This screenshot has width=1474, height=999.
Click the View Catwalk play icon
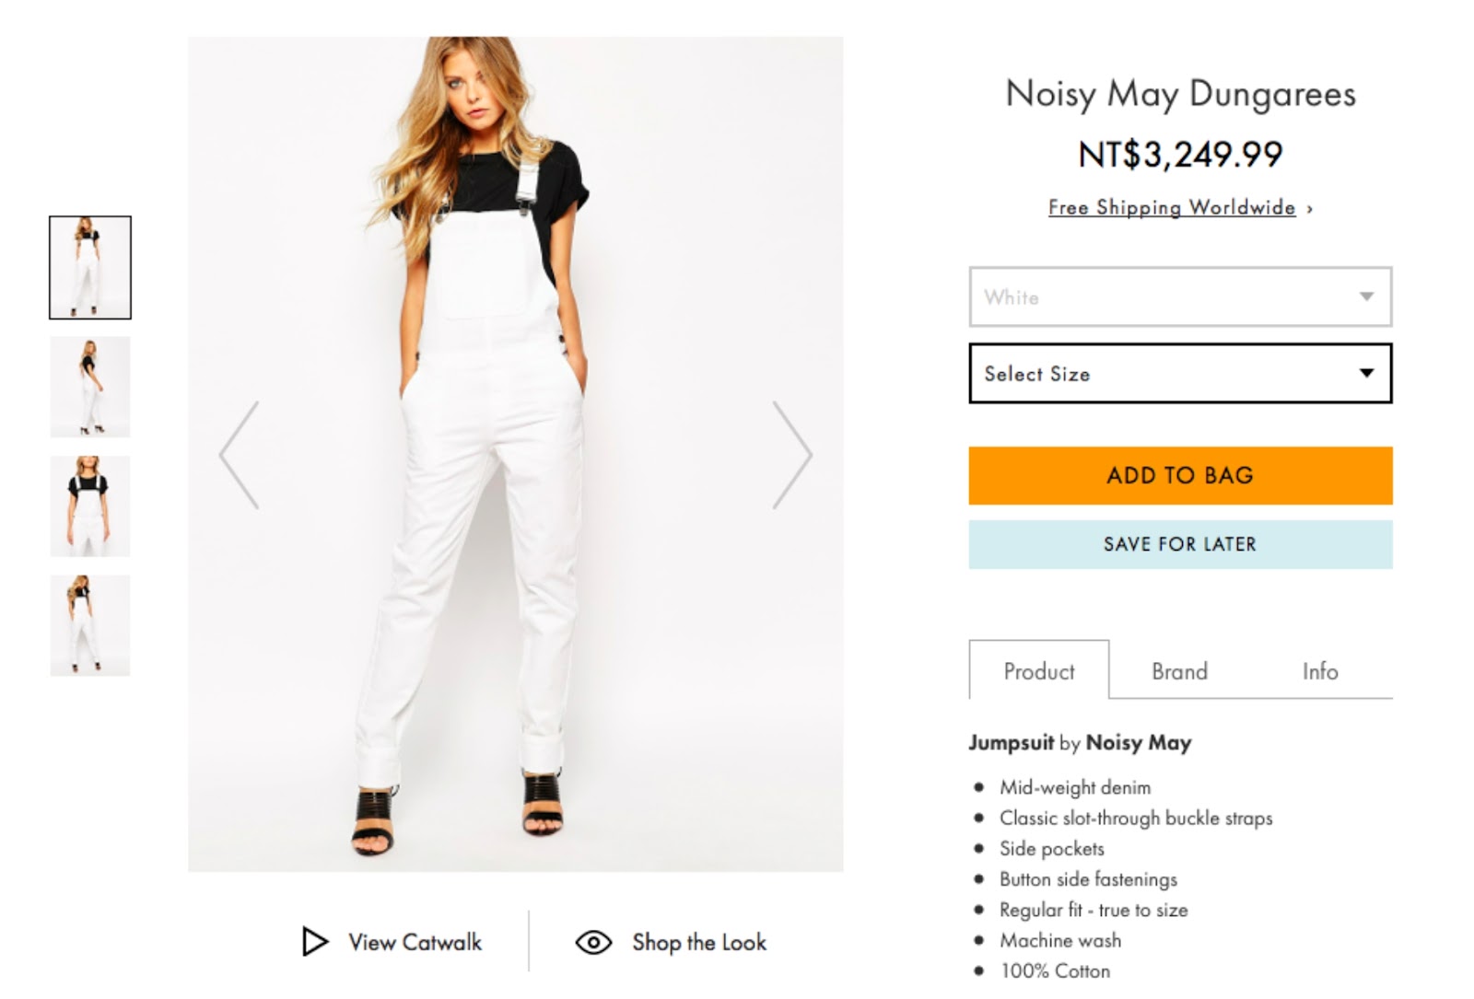coord(315,942)
